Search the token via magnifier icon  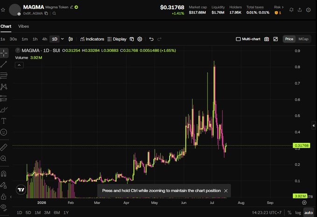[x=54, y=14]
